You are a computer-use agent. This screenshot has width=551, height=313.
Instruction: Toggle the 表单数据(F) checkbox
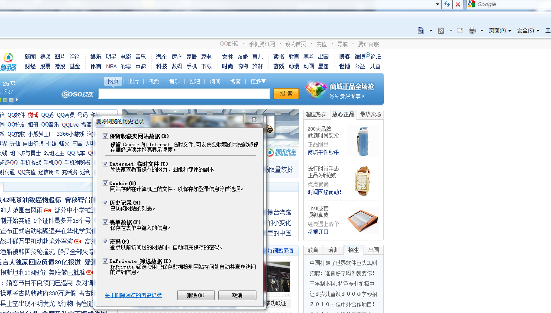pos(105,222)
